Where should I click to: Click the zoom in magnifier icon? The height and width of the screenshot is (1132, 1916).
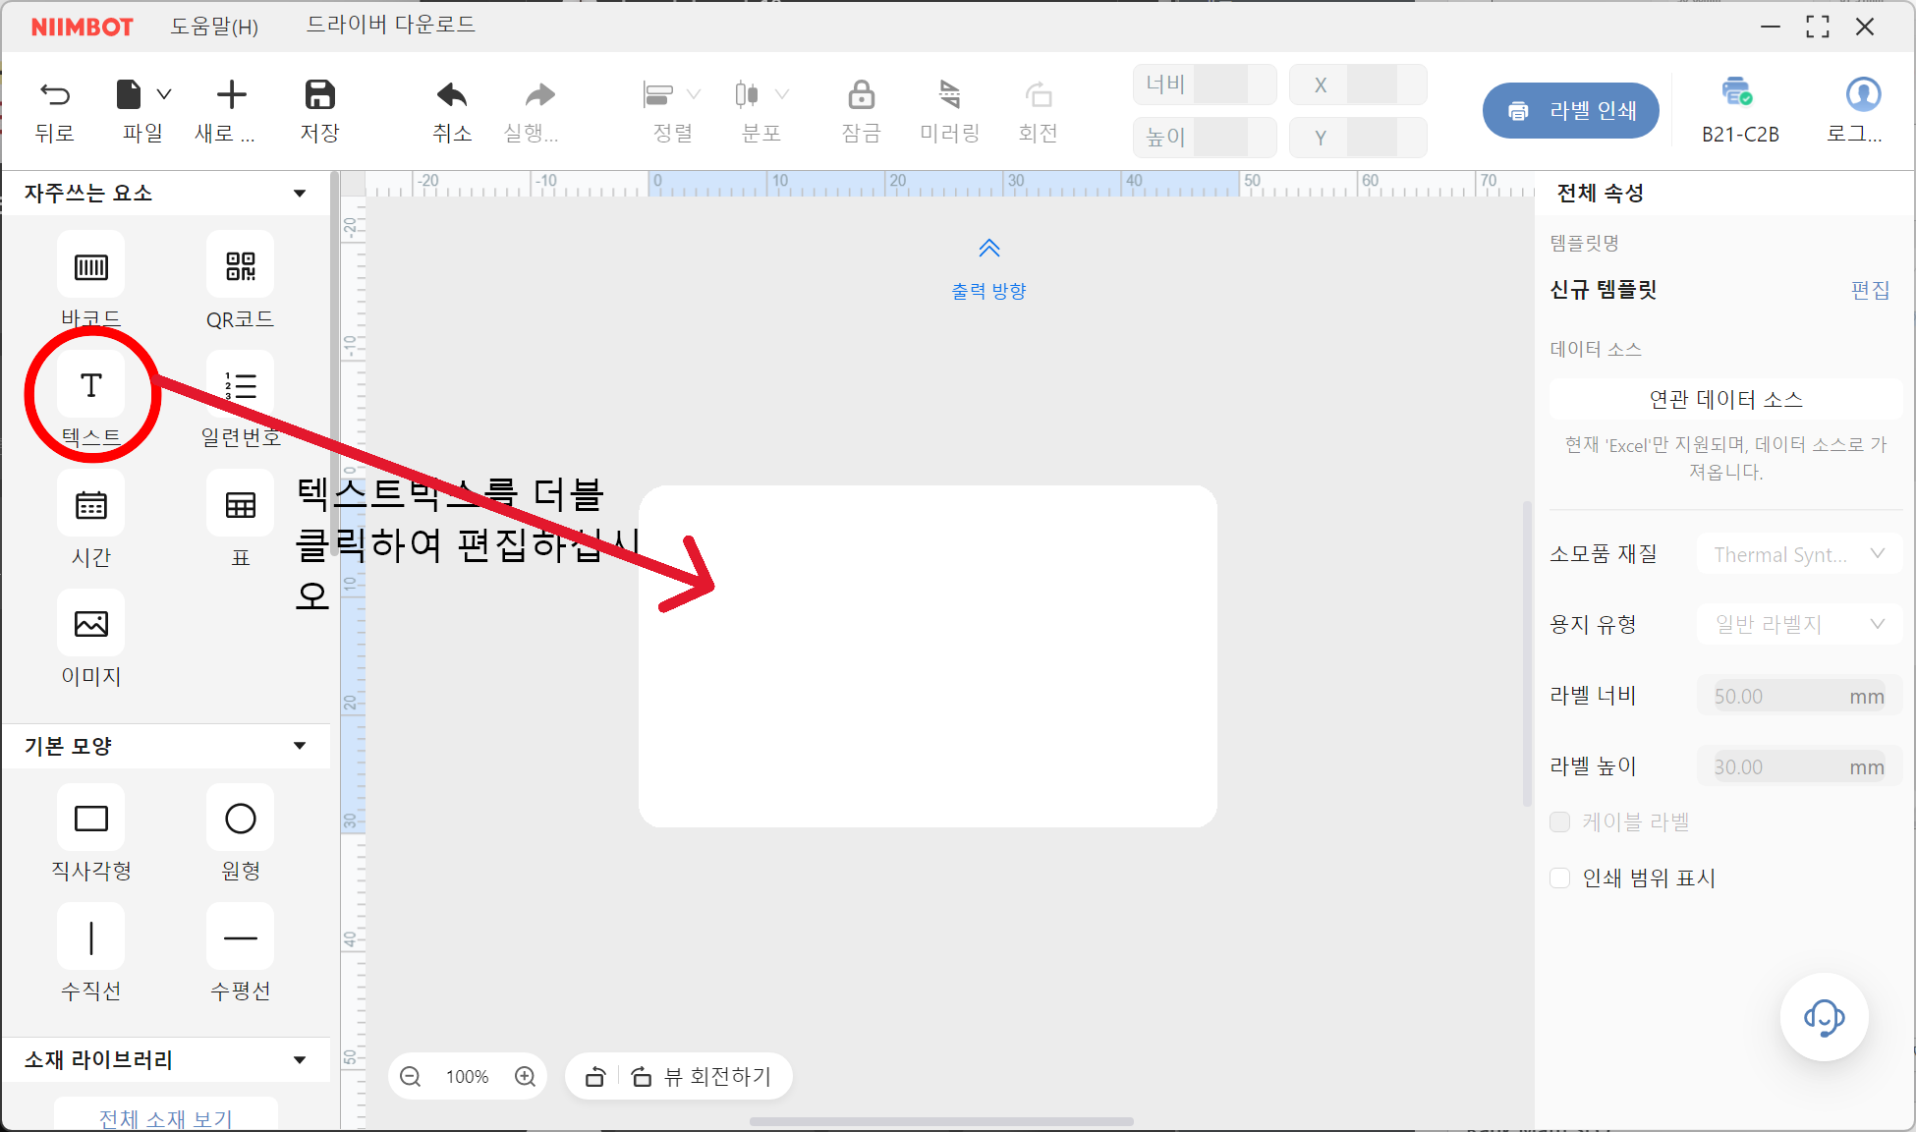click(526, 1077)
